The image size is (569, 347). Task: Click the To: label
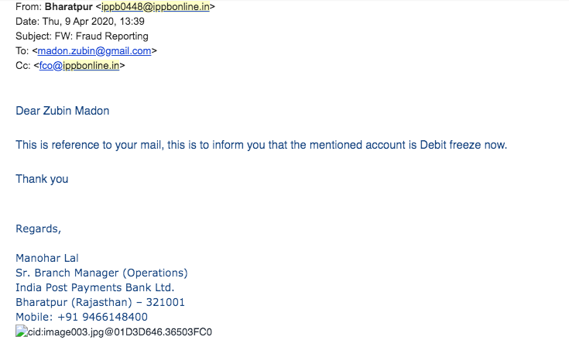22,51
